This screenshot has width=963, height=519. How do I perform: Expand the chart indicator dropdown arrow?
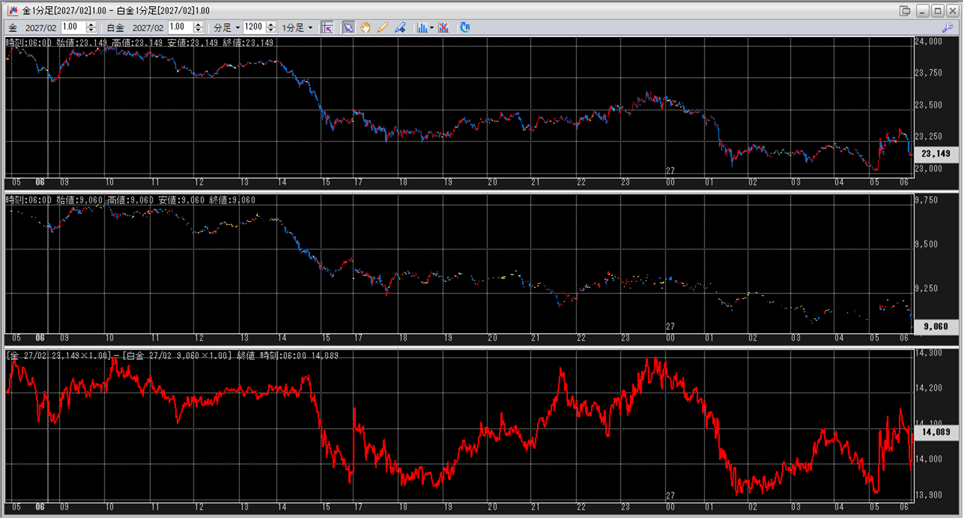(x=432, y=27)
